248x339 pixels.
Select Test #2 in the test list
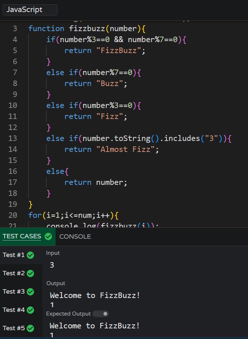[x=21, y=273]
